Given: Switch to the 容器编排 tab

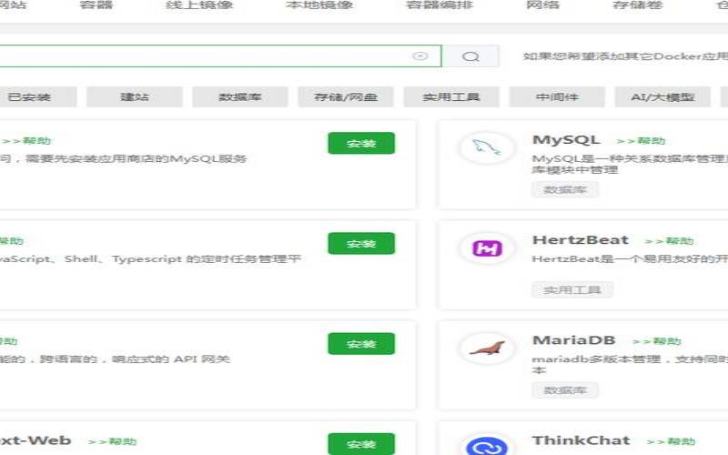Looking at the screenshot, I should click(440, 5).
